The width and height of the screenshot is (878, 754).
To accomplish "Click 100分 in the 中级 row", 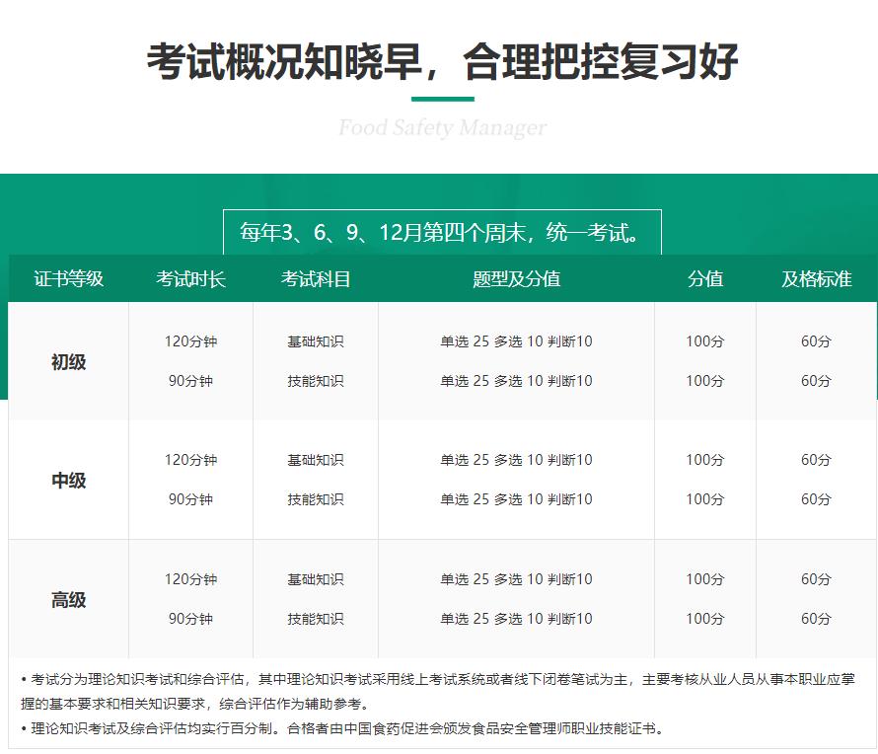I will point(704,459).
